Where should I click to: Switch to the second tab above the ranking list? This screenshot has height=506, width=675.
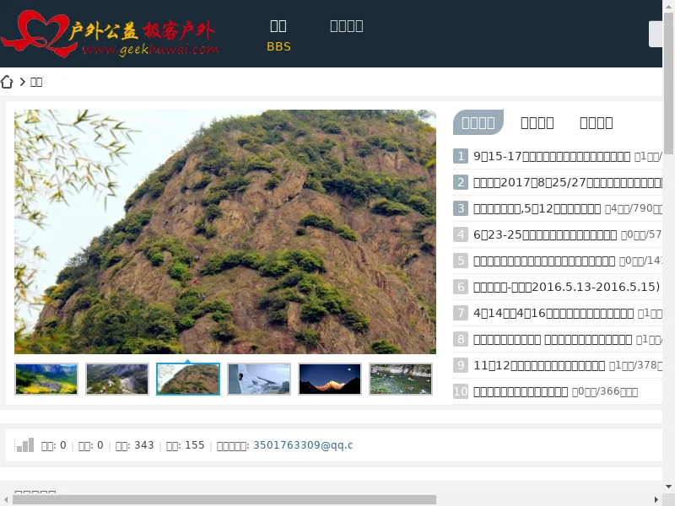pos(537,122)
